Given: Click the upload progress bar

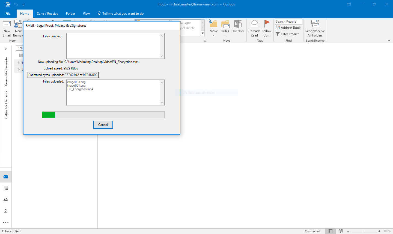Looking at the screenshot, I should tap(103, 115).
